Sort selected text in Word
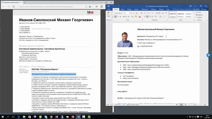 [163, 13]
